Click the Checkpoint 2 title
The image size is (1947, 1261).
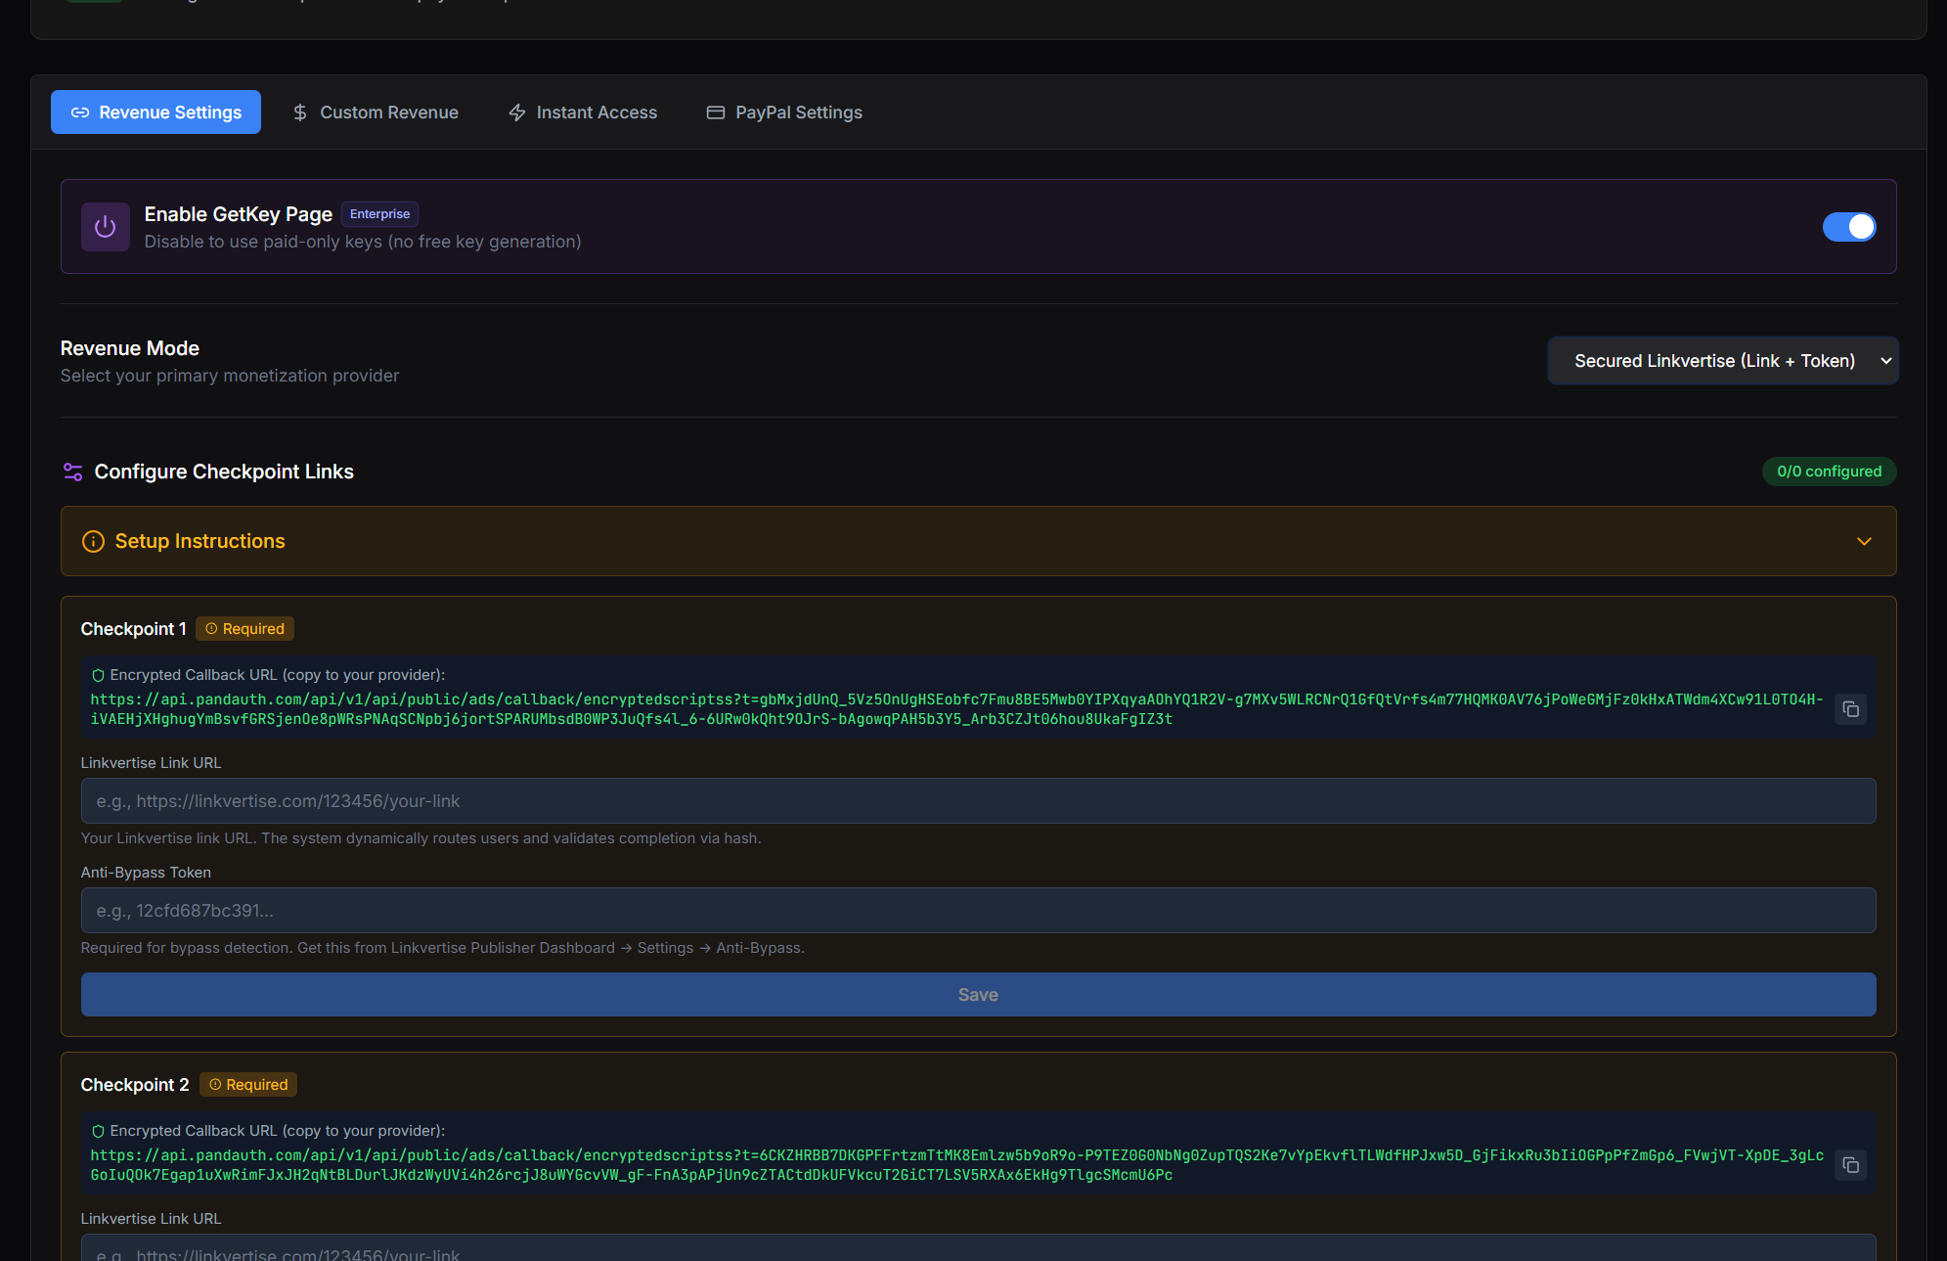pos(135,1085)
